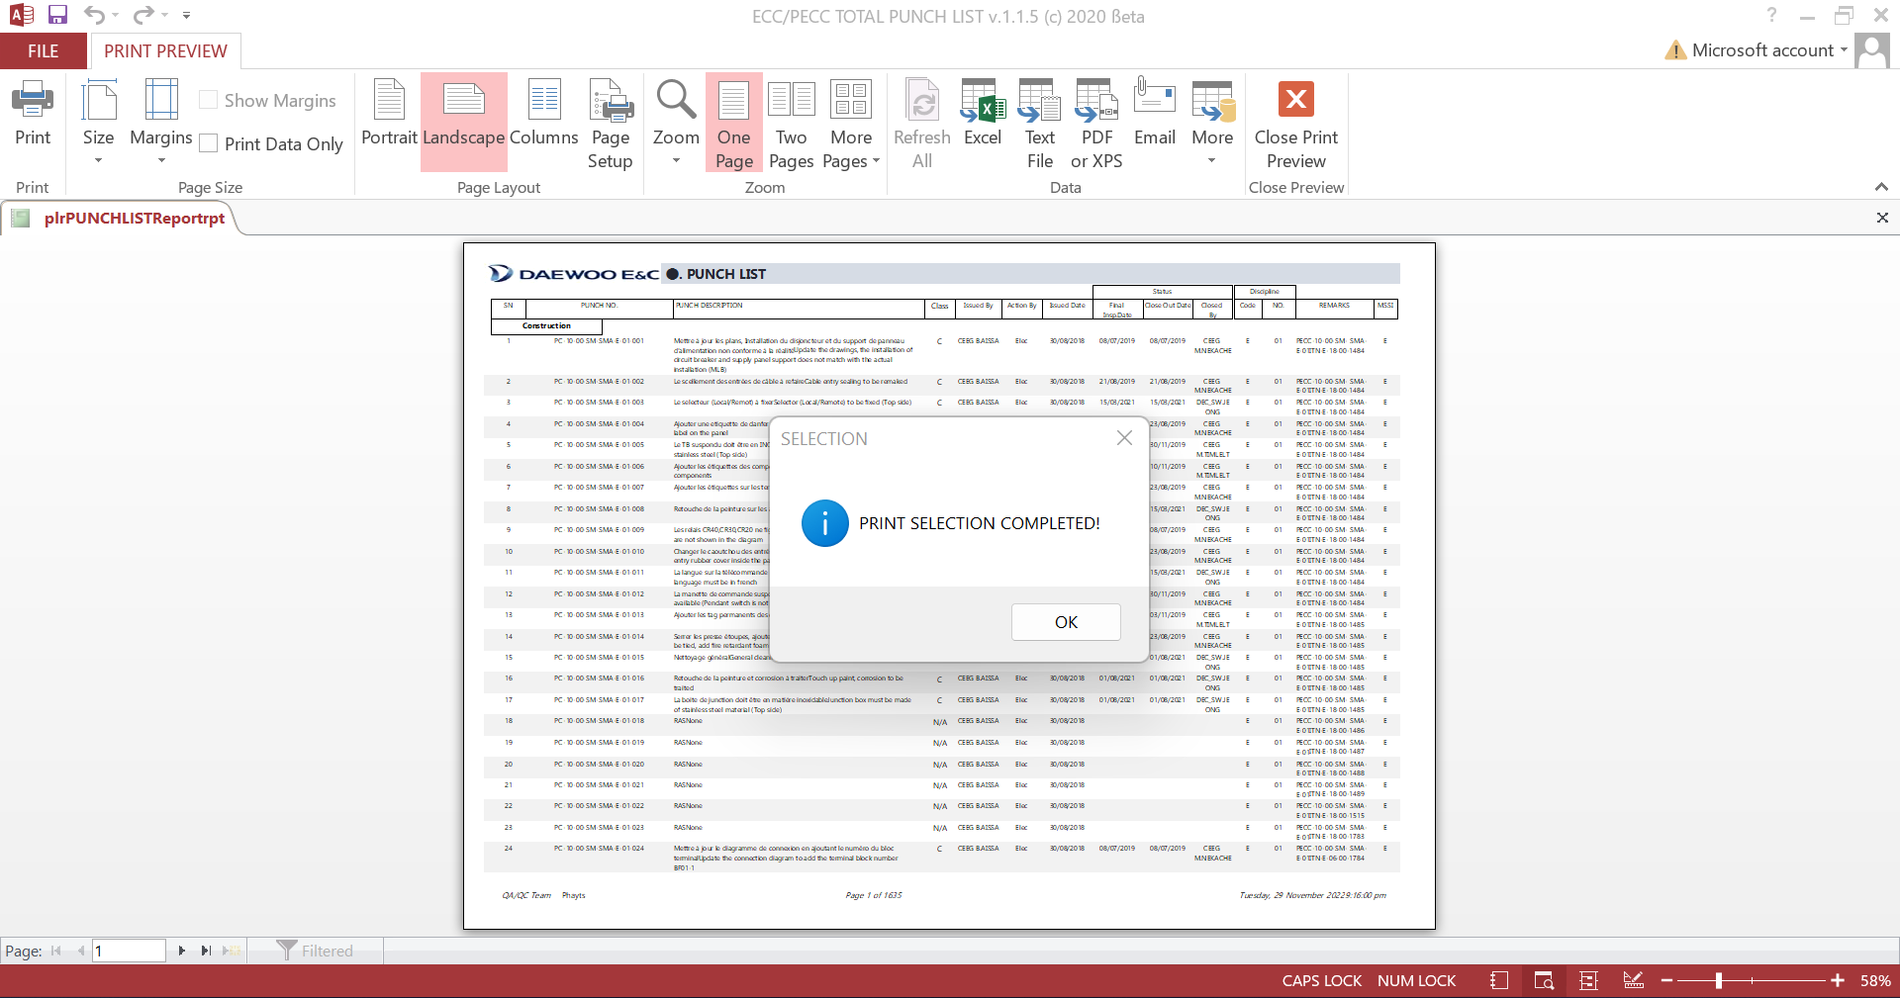Collapse the ribbon with the chevron

pos(1881,187)
